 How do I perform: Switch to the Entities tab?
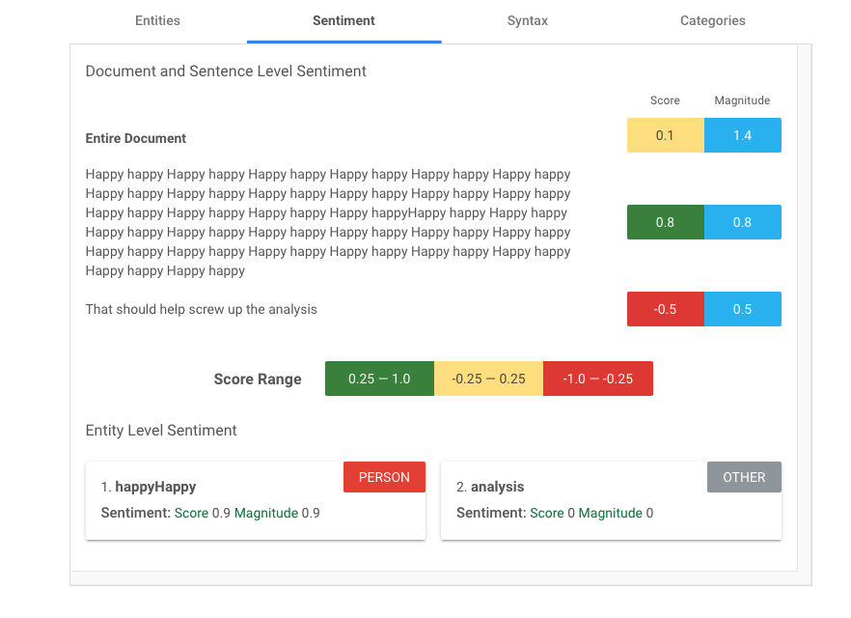pos(157,20)
